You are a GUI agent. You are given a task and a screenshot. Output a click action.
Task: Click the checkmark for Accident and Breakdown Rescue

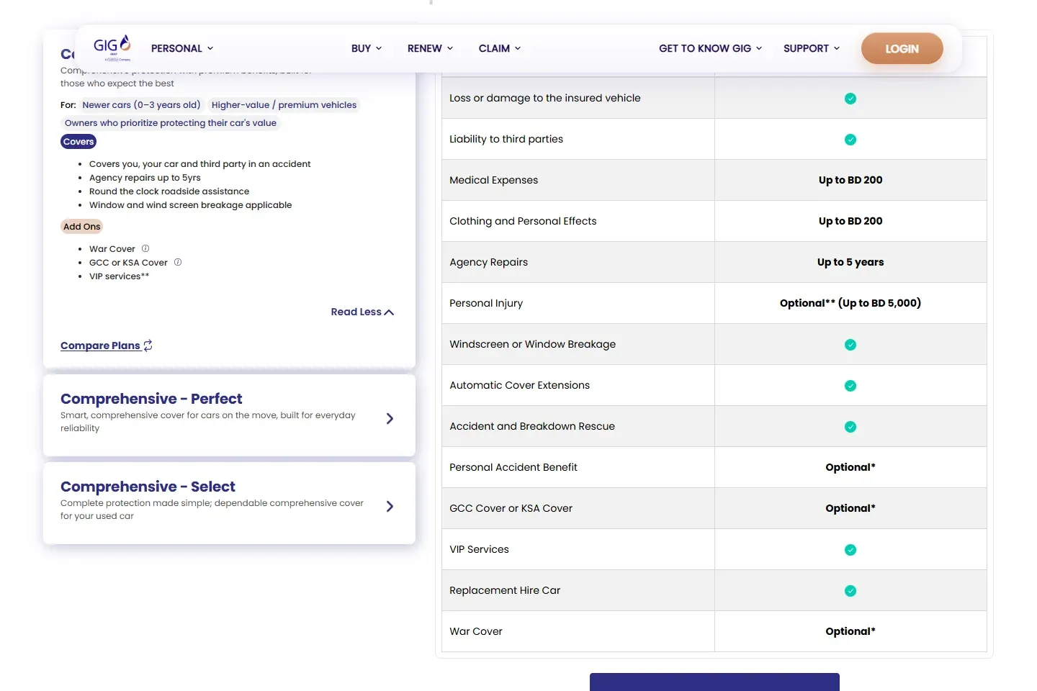click(850, 427)
